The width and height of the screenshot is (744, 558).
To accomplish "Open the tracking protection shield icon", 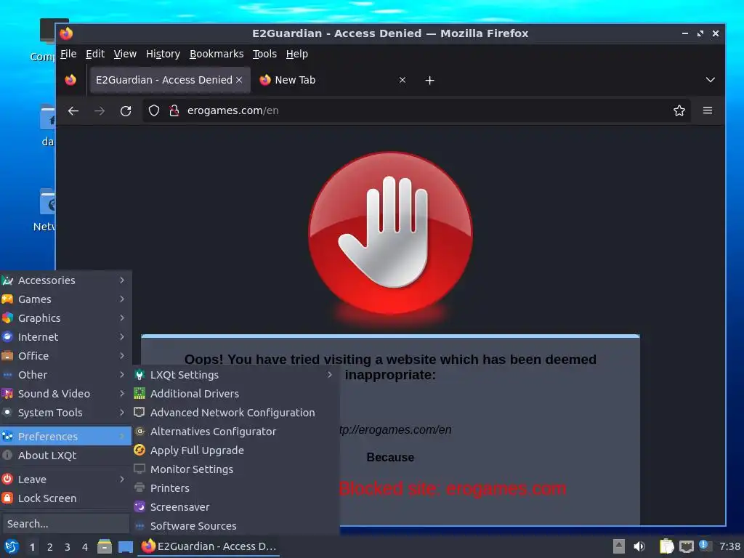I will [154, 110].
